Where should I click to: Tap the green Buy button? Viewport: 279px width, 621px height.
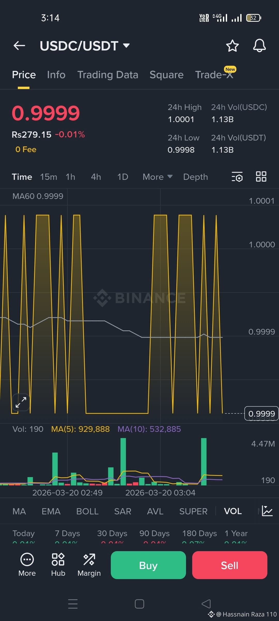pos(148,565)
